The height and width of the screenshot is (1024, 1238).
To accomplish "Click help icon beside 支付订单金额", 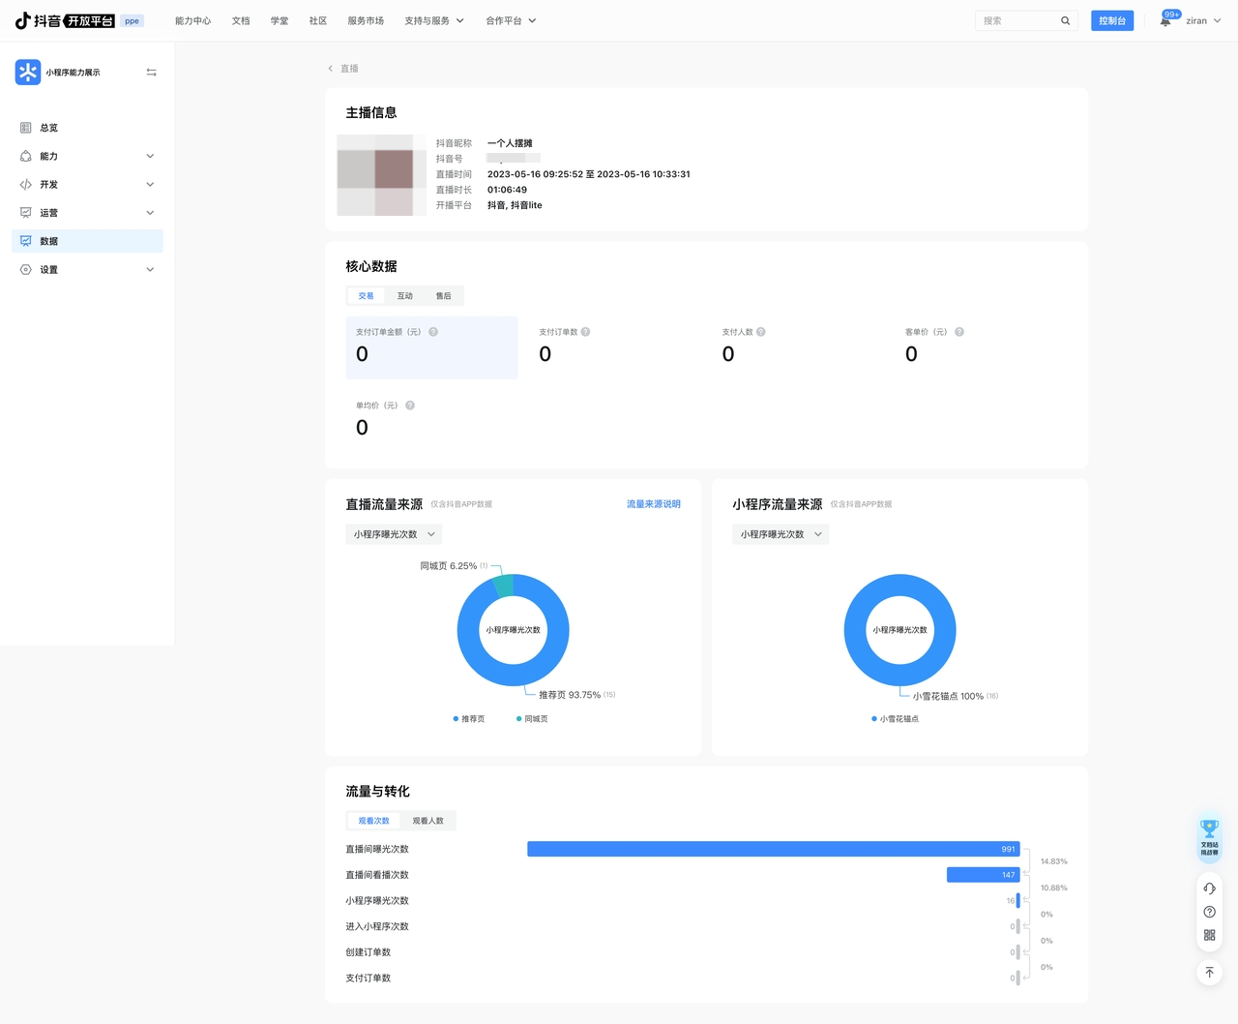I will pyautogui.click(x=433, y=332).
